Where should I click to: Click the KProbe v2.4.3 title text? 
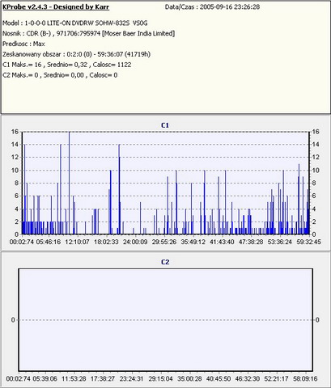56,7
